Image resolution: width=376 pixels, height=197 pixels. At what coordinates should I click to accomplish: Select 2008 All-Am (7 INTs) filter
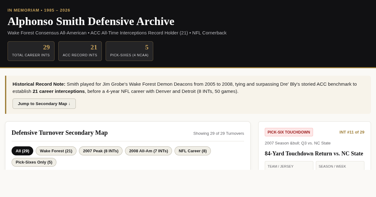coord(149,151)
